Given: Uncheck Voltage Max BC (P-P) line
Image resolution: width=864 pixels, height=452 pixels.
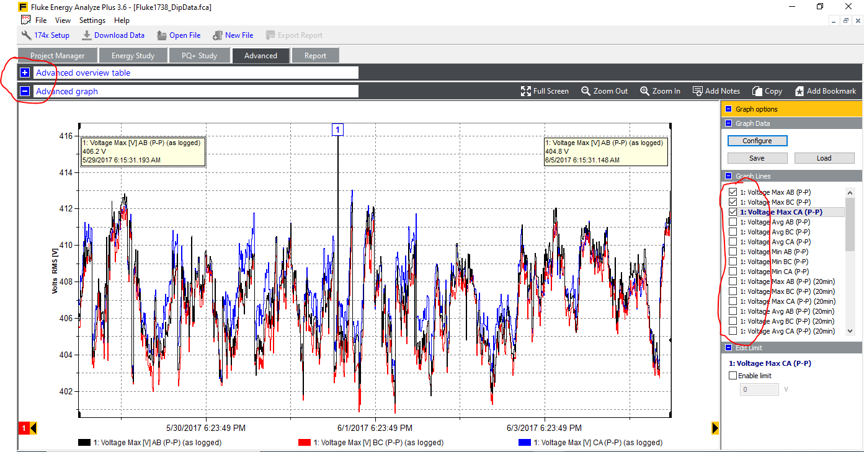Looking at the screenshot, I should tap(733, 202).
